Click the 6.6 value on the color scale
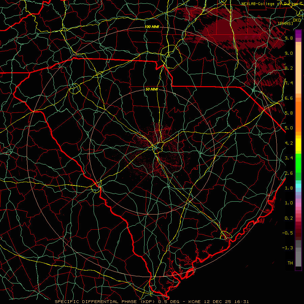Viewport: 304px width, 304px height. [x=289, y=98]
